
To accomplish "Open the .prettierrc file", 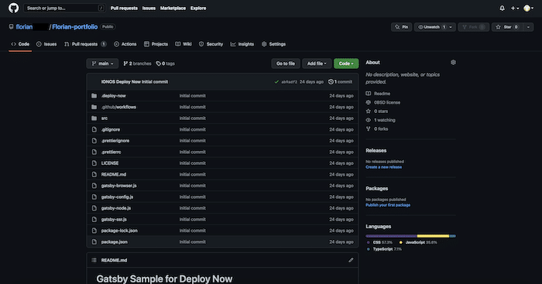I will (x=111, y=152).
